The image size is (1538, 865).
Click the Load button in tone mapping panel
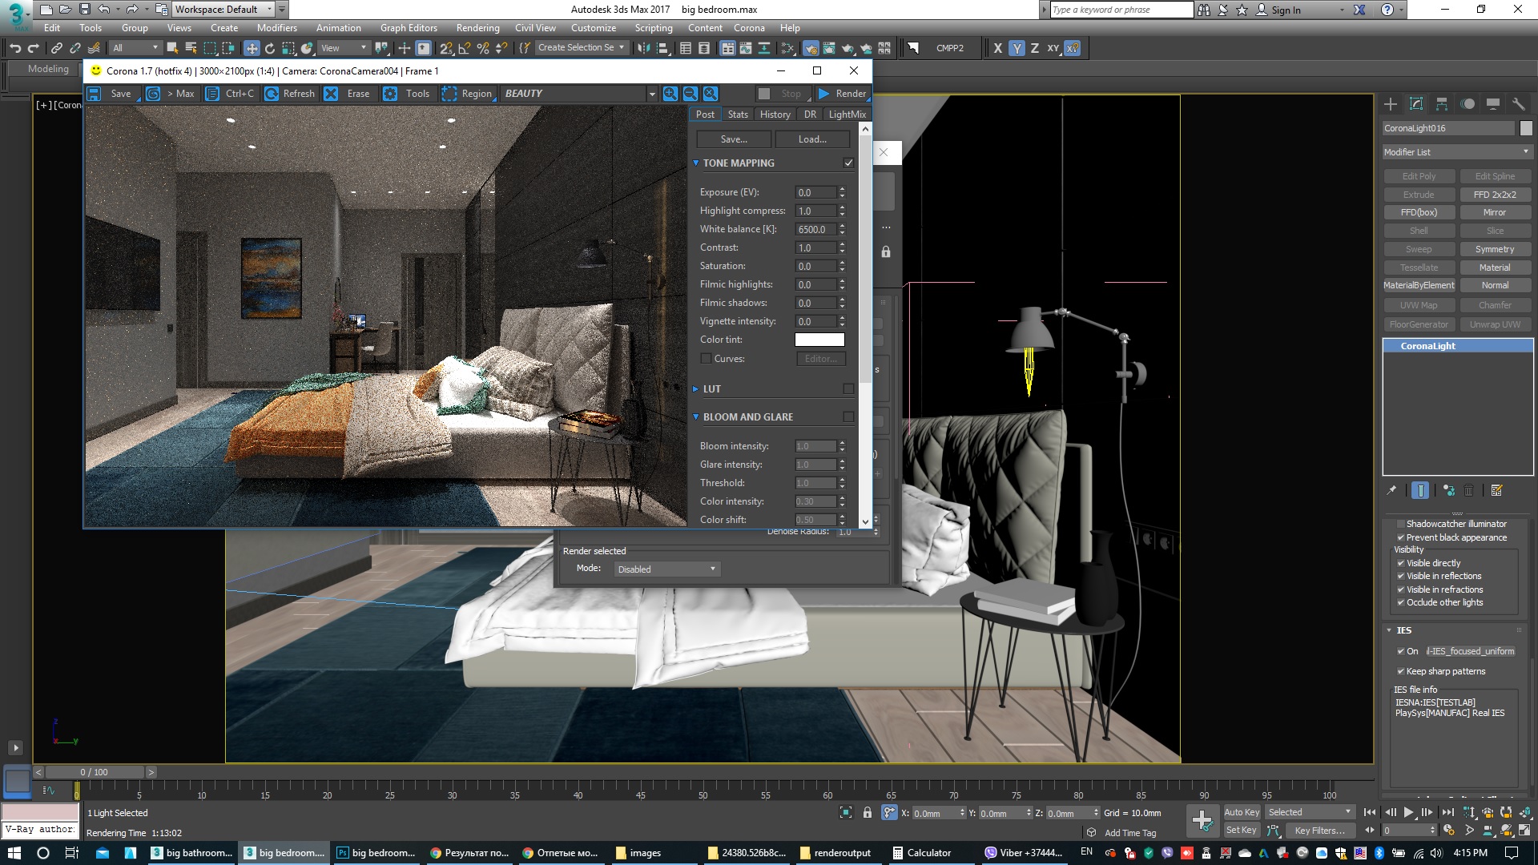coord(811,139)
